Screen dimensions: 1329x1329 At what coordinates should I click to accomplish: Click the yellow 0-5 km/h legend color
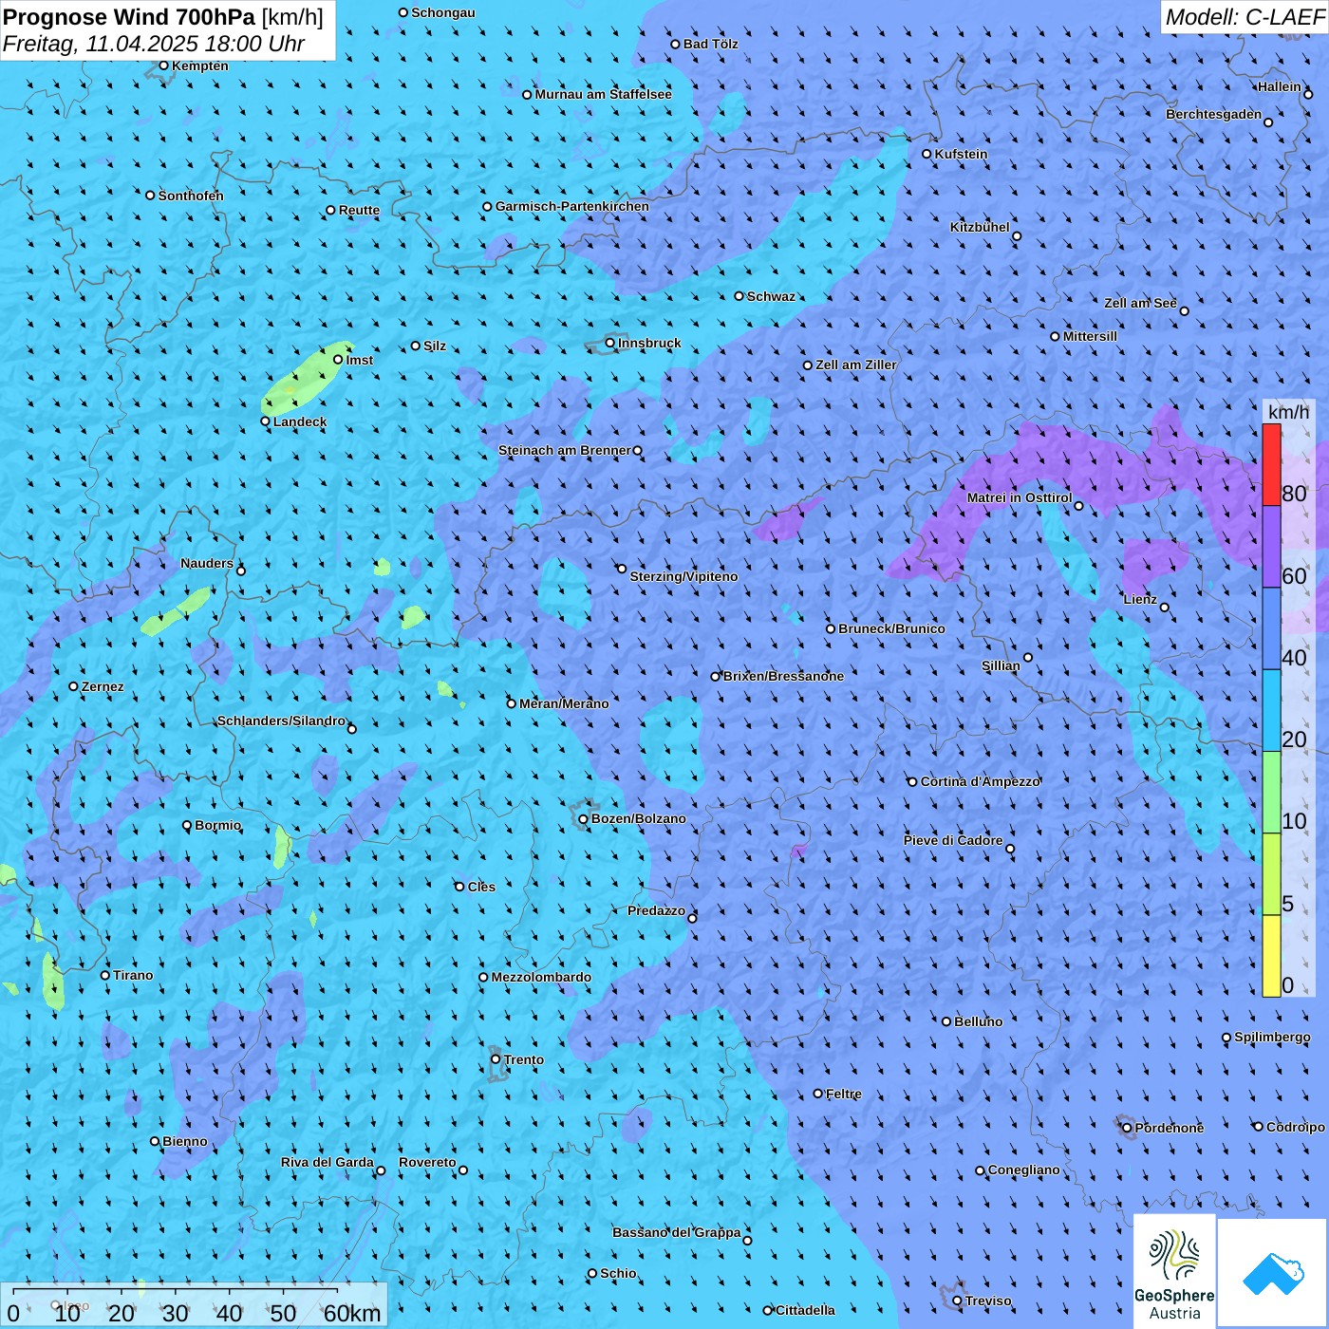[x=1271, y=956]
